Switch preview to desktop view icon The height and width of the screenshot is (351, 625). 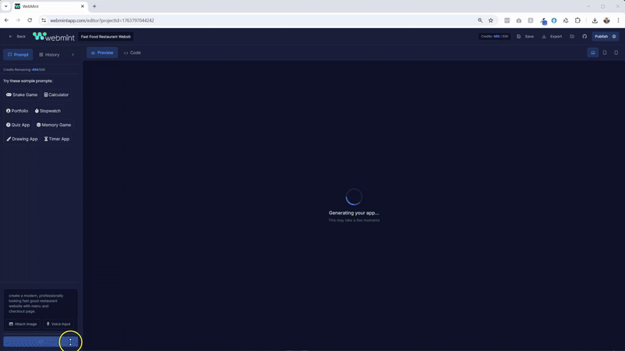pyautogui.click(x=593, y=53)
